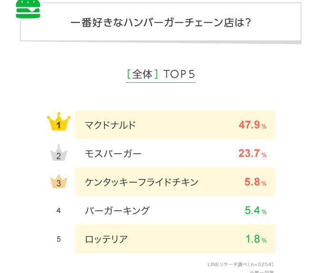Click the バーガーキング label
Screen dimensions: 321x273
tap(117, 211)
